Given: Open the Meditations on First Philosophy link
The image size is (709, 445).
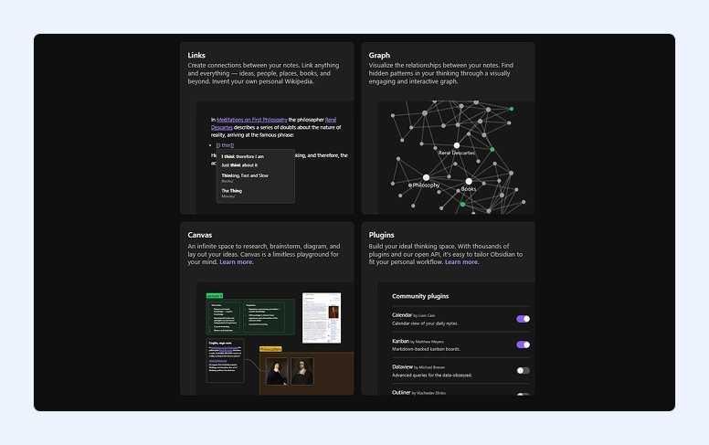Looking at the screenshot, I should pos(252,120).
